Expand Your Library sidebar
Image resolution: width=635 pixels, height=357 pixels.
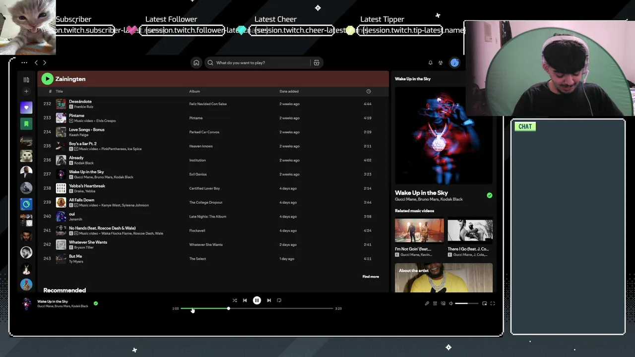pyautogui.click(x=26, y=79)
